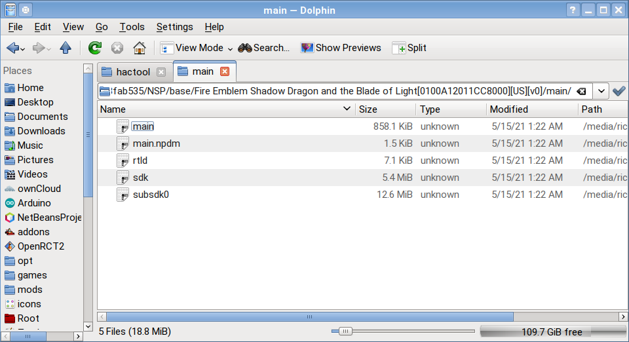The width and height of the screenshot is (629, 342).
Task: Open back history dropdown arrow
Action: [23, 49]
